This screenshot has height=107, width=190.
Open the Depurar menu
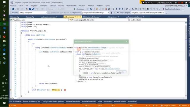(x=53, y=6)
